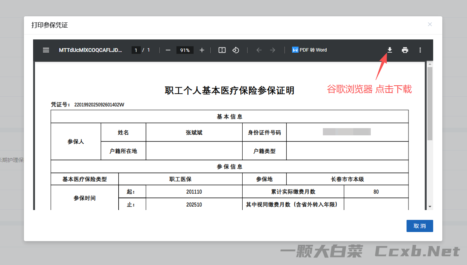Close the 打印参保凭证 dialog
The height and width of the screenshot is (265, 467).
tap(430, 24)
